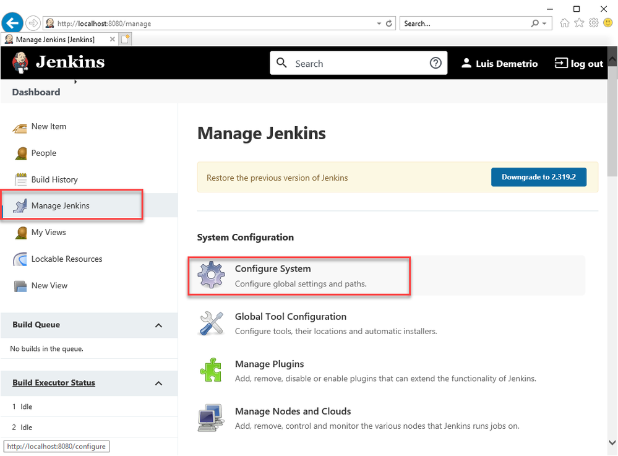Click the smiley feedback icon

pyautogui.click(x=608, y=23)
